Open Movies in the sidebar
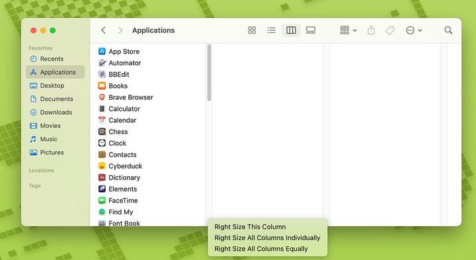Viewport: 476px width, 260px height. tap(55, 125)
